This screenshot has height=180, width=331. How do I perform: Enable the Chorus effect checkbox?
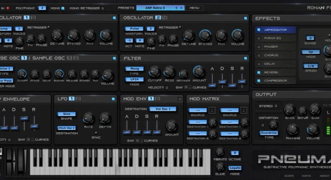click(258, 55)
